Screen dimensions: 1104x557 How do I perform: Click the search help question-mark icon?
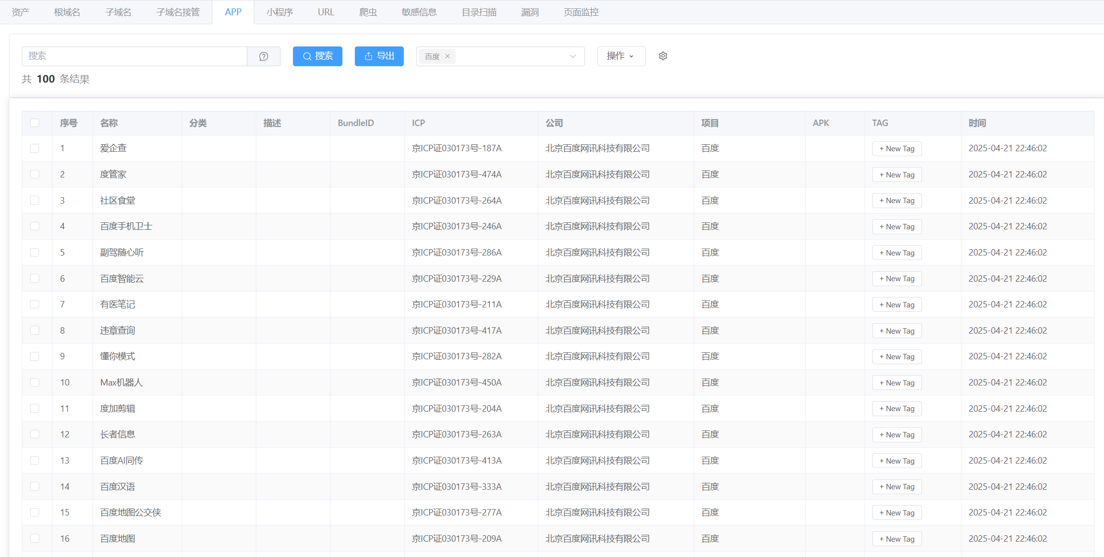pyautogui.click(x=264, y=56)
